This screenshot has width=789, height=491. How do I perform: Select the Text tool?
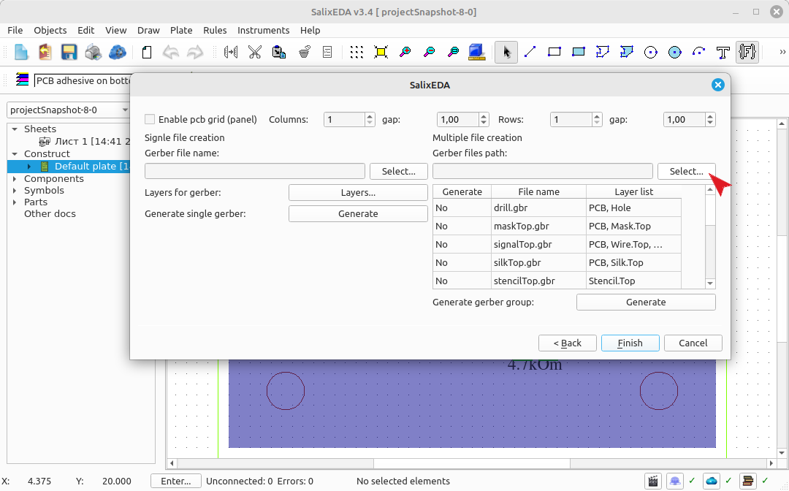click(723, 53)
